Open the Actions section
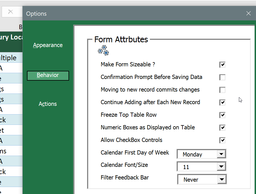The image size is (256, 194). tap(48, 104)
